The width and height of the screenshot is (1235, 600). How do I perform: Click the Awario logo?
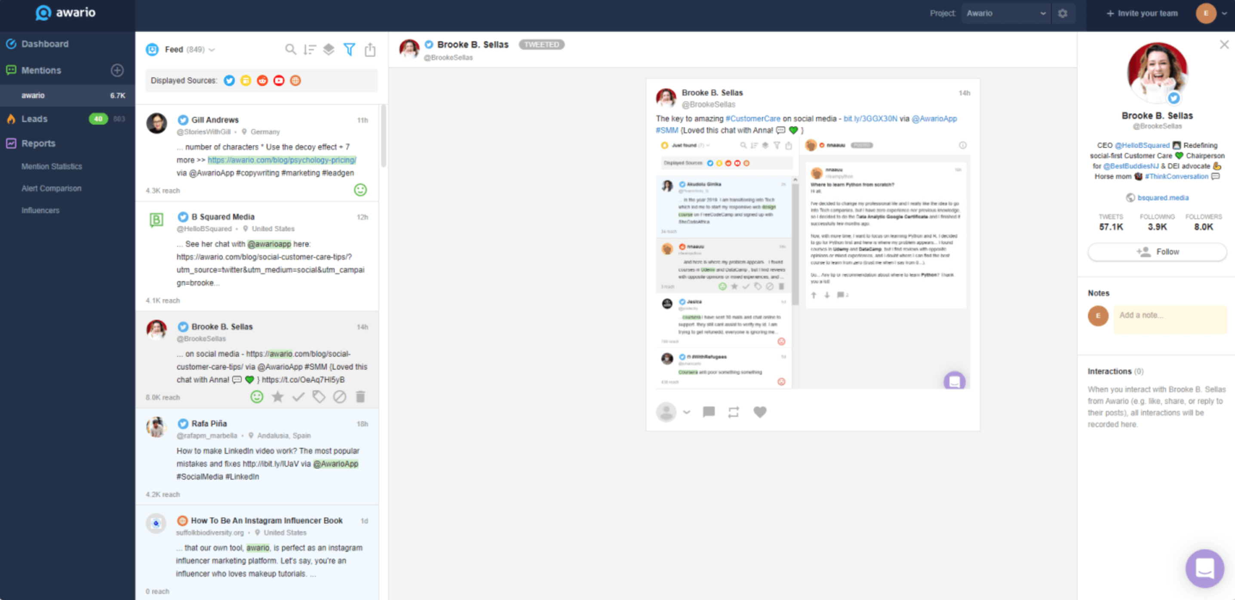(66, 12)
